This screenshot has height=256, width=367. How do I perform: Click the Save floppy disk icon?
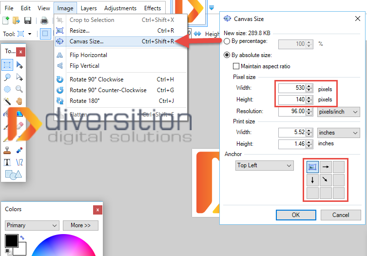[28, 20]
